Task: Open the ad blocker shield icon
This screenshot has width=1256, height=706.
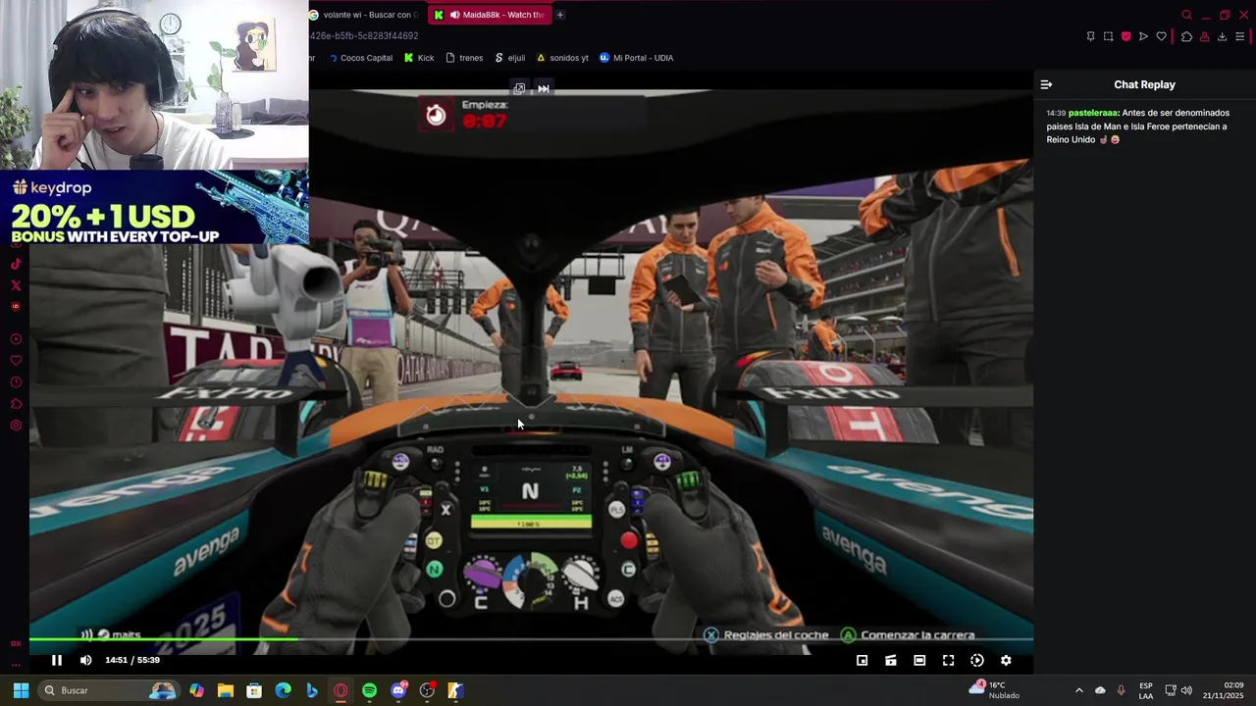Action: pyautogui.click(x=1125, y=36)
